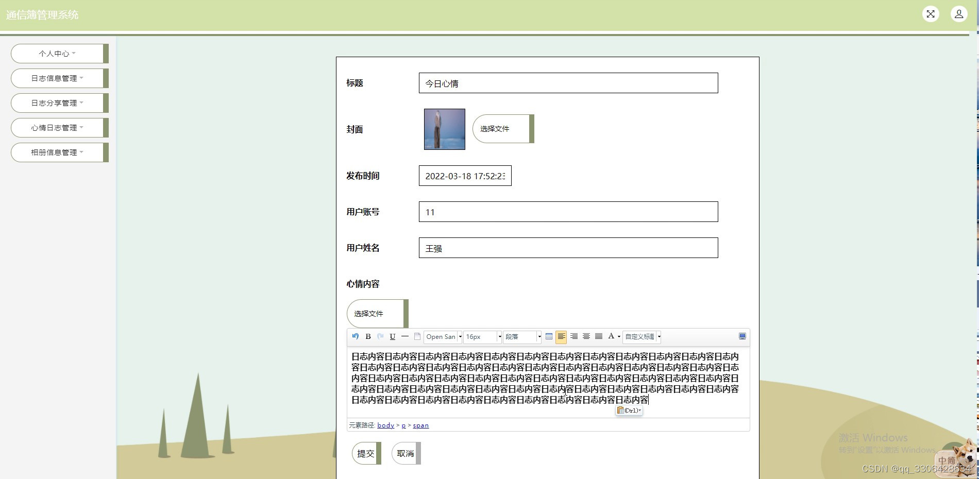Click the fullscreen icon in the header

coord(931,14)
